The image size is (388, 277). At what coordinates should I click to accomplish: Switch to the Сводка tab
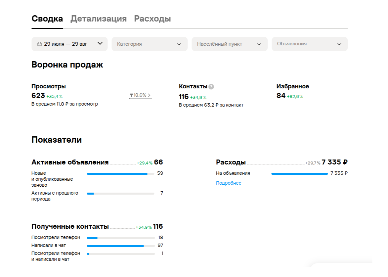point(47,19)
